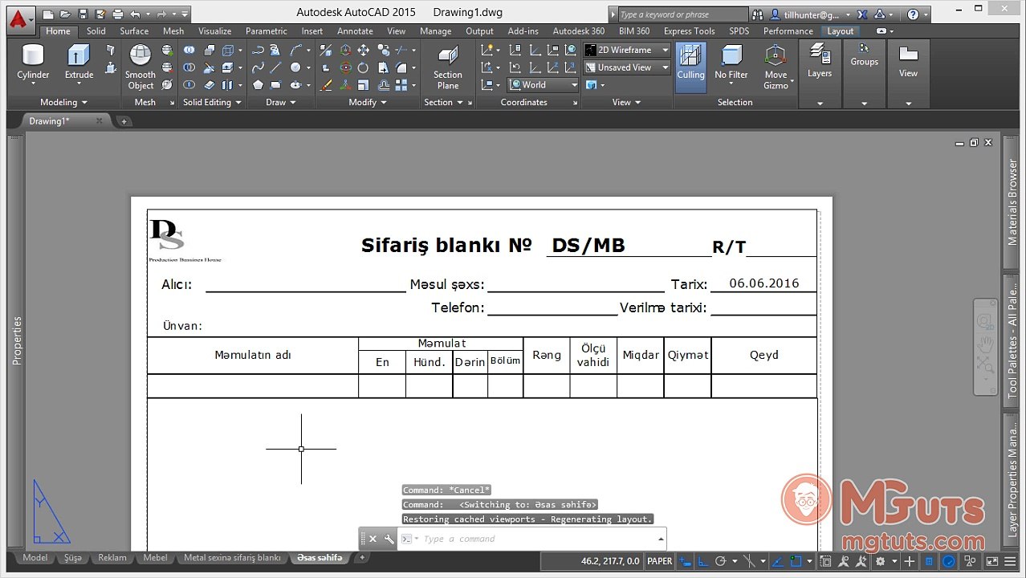1026x578 pixels.
Task: Toggle Ortho mode in status bar
Action: [704, 561]
